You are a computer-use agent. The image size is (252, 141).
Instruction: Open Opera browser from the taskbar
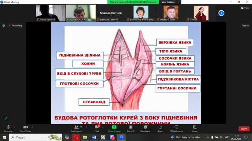76,137
